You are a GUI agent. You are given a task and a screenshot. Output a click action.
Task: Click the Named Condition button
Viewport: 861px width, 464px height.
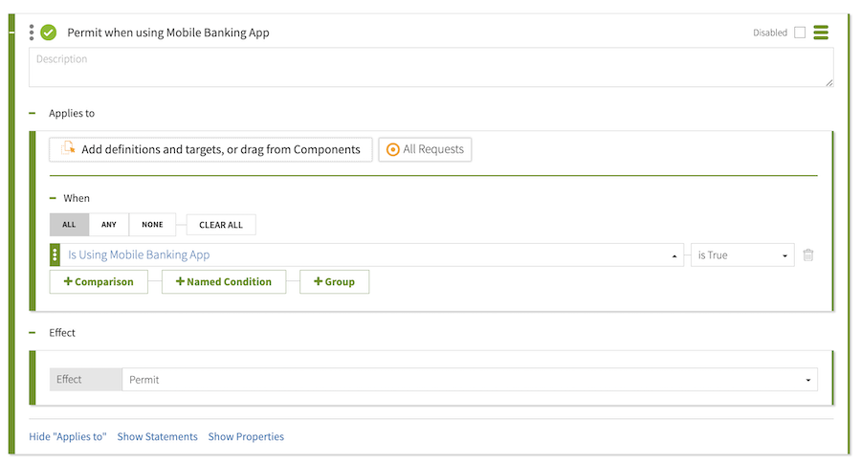point(224,281)
